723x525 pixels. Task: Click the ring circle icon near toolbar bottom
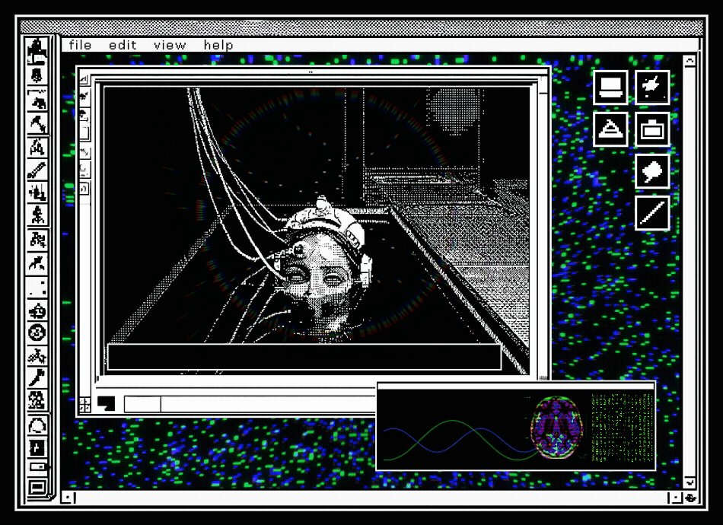click(37, 426)
